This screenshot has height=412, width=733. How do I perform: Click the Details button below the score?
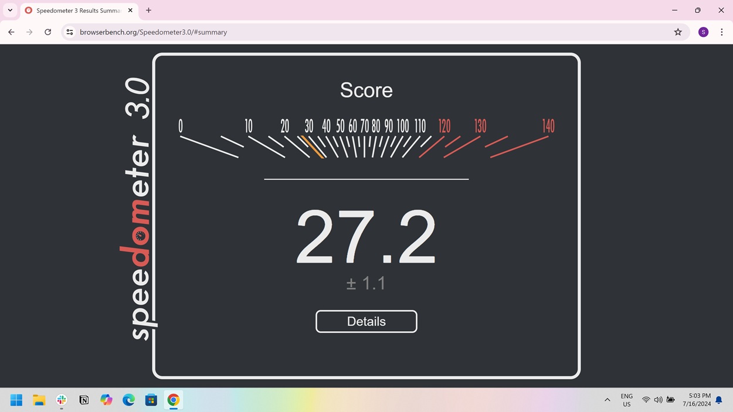coord(366,321)
